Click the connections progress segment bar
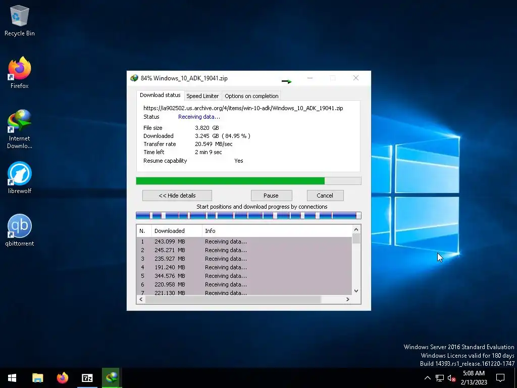The height and width of the screenshot is (388, 517). [248, 215]
